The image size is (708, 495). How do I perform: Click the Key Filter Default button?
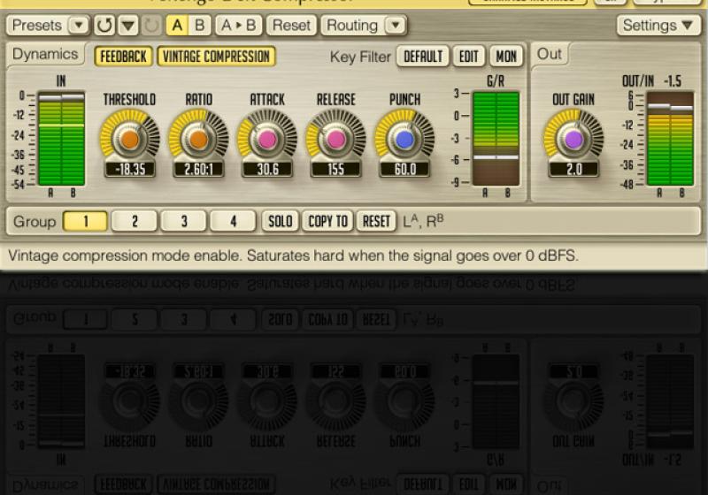(x=422, y=57)
